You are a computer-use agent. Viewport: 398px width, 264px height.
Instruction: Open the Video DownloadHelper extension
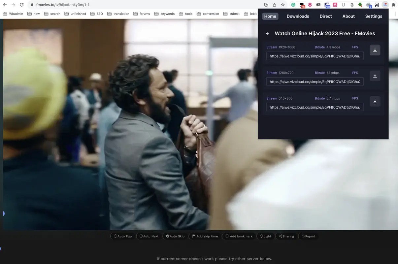360,5
